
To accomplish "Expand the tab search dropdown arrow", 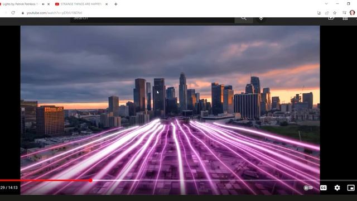I will [326, 4].
